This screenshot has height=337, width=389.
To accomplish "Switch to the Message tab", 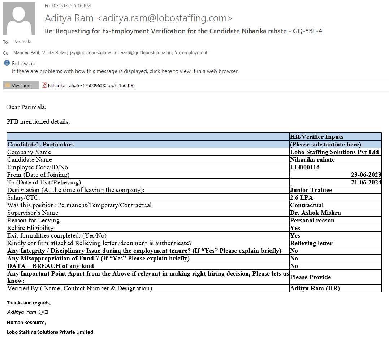I will point(21,85).
